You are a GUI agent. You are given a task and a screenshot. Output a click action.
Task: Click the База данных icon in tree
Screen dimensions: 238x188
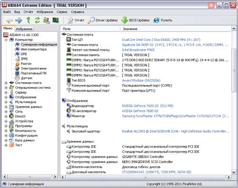11,141
